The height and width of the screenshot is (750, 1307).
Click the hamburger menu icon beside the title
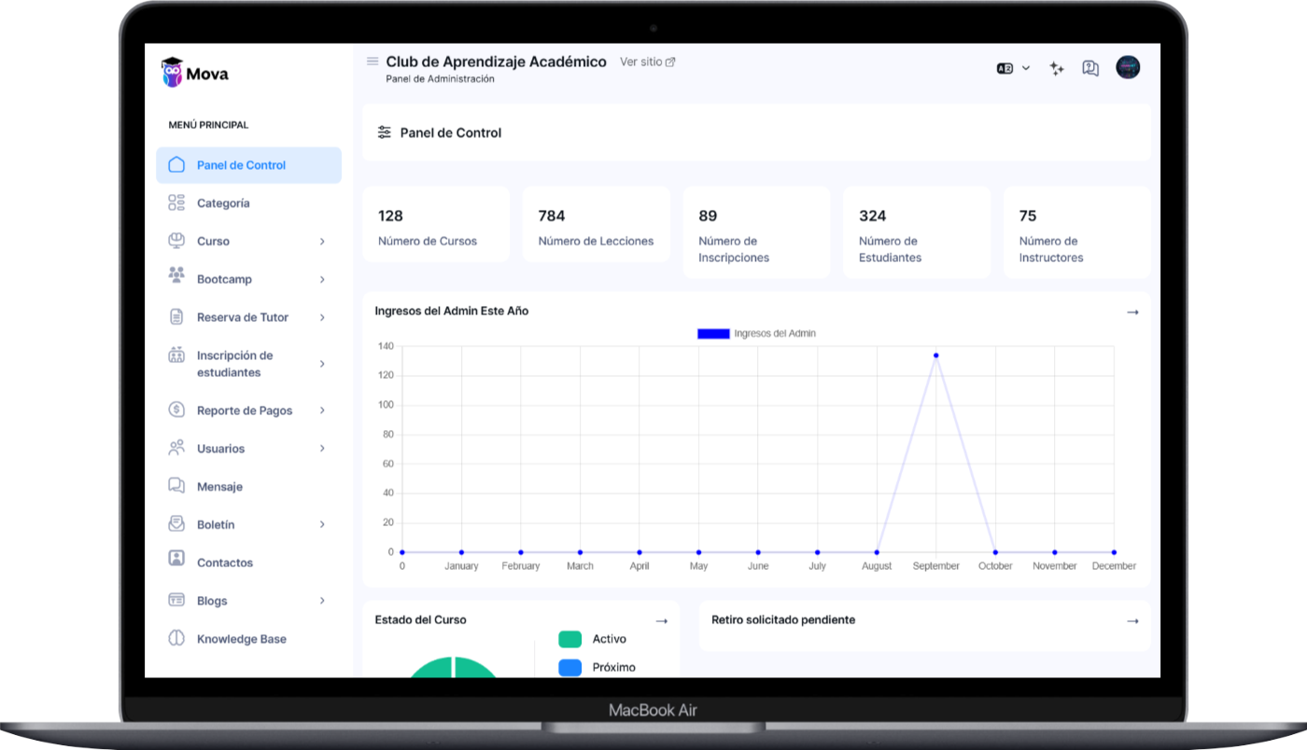pyautogui.click(x=372, y=62)
